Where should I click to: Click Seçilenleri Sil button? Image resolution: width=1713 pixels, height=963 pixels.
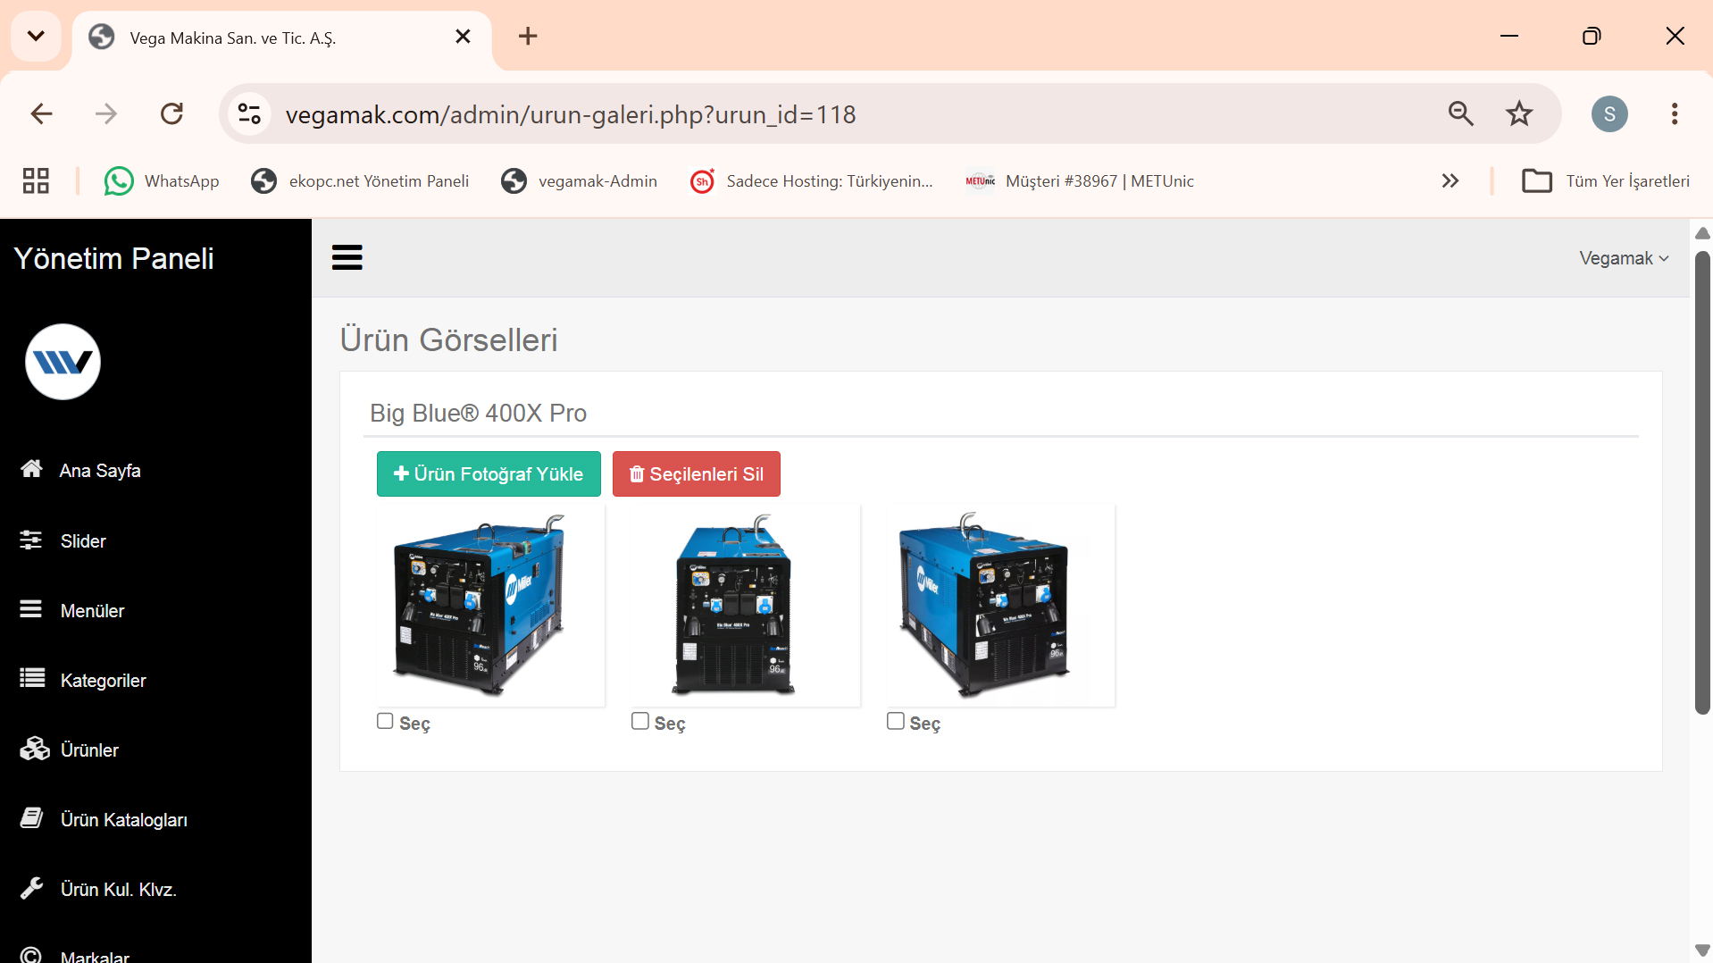tap(697, 473)
